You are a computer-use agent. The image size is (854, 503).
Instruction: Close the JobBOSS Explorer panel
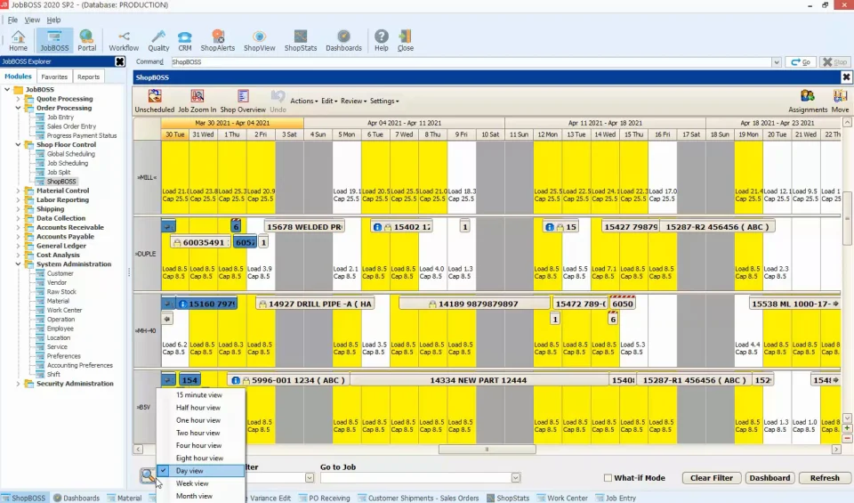pyautogui.click(x=120, y=61)
